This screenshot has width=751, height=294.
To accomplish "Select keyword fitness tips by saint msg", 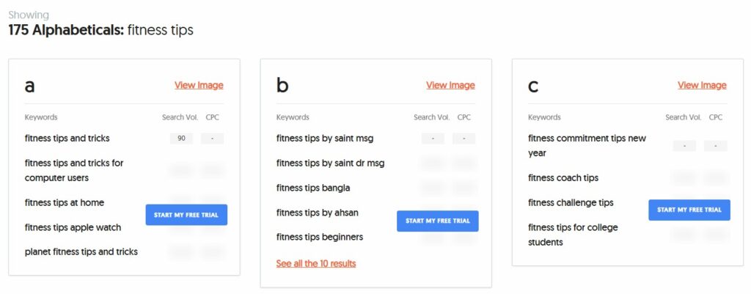I will (x=325, y=138).
